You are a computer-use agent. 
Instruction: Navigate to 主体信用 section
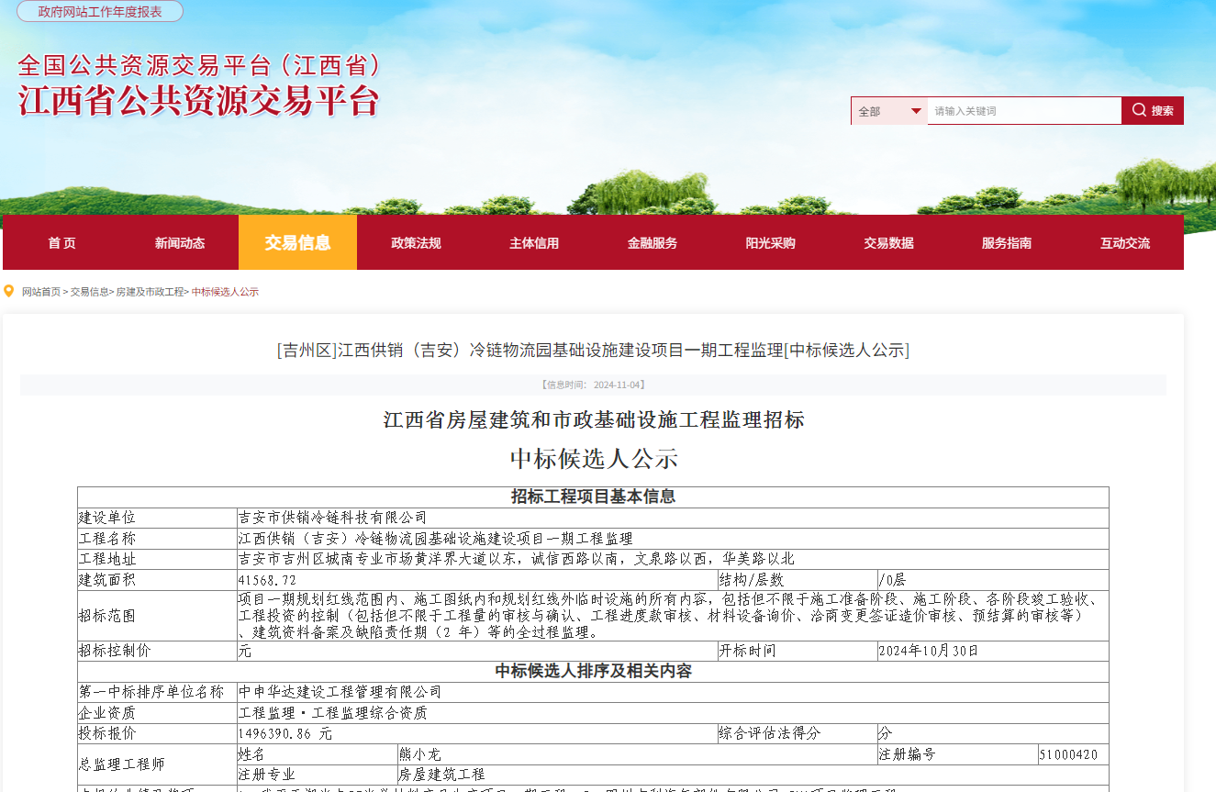(534, 243)
